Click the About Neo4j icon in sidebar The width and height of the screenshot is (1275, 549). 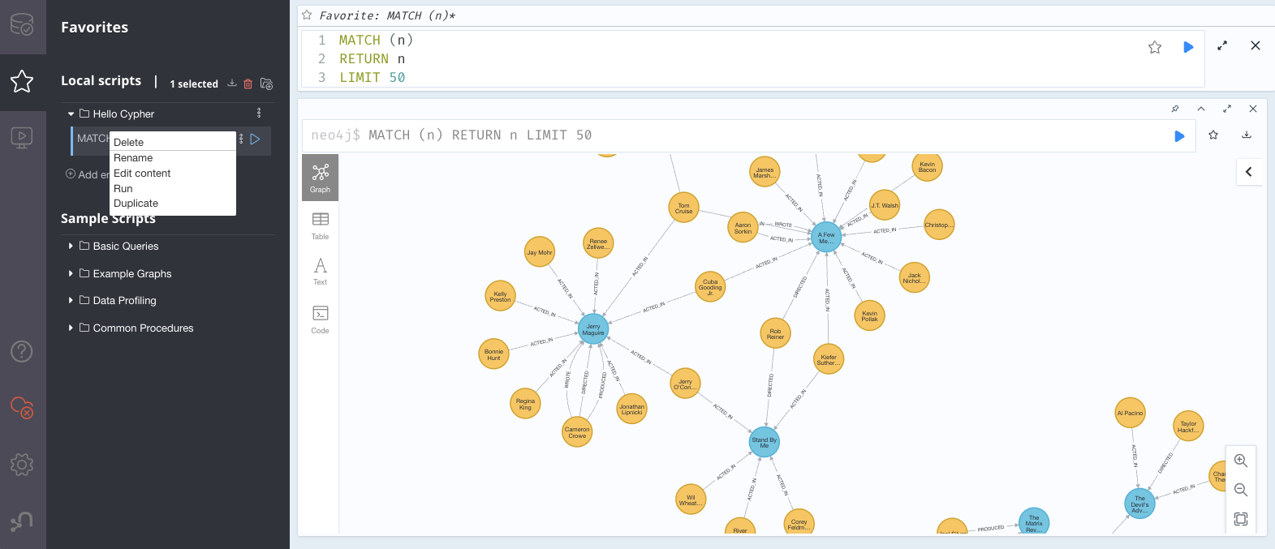point(22,521)
